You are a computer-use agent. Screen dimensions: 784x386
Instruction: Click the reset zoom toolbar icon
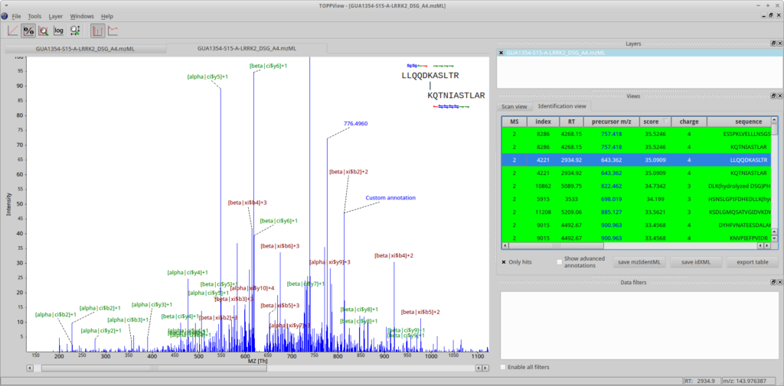pyautogui.click(x=75, y=31)
